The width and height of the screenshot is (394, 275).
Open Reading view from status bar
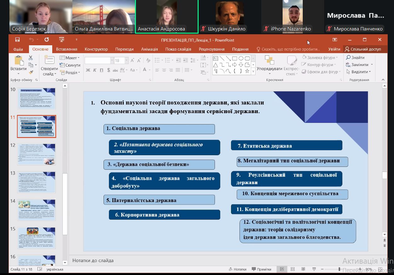pos(303,269)
